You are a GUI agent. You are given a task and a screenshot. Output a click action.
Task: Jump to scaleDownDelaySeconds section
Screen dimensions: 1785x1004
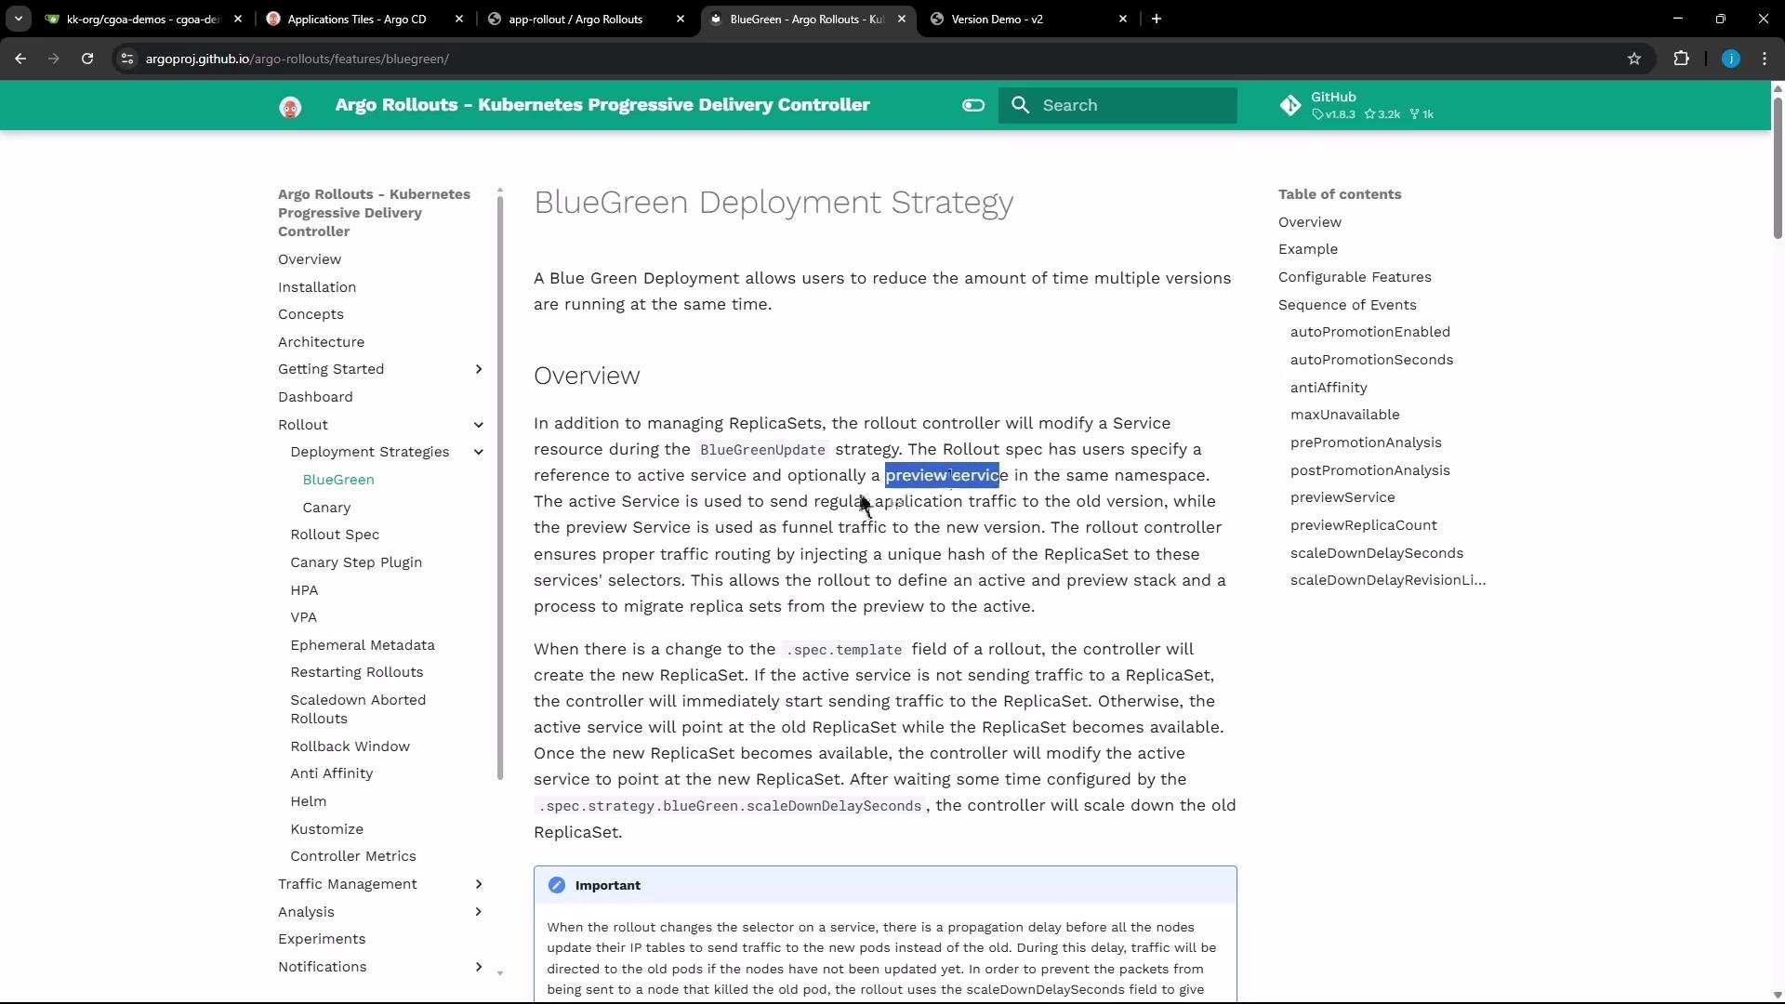(x=1377, y=553)
